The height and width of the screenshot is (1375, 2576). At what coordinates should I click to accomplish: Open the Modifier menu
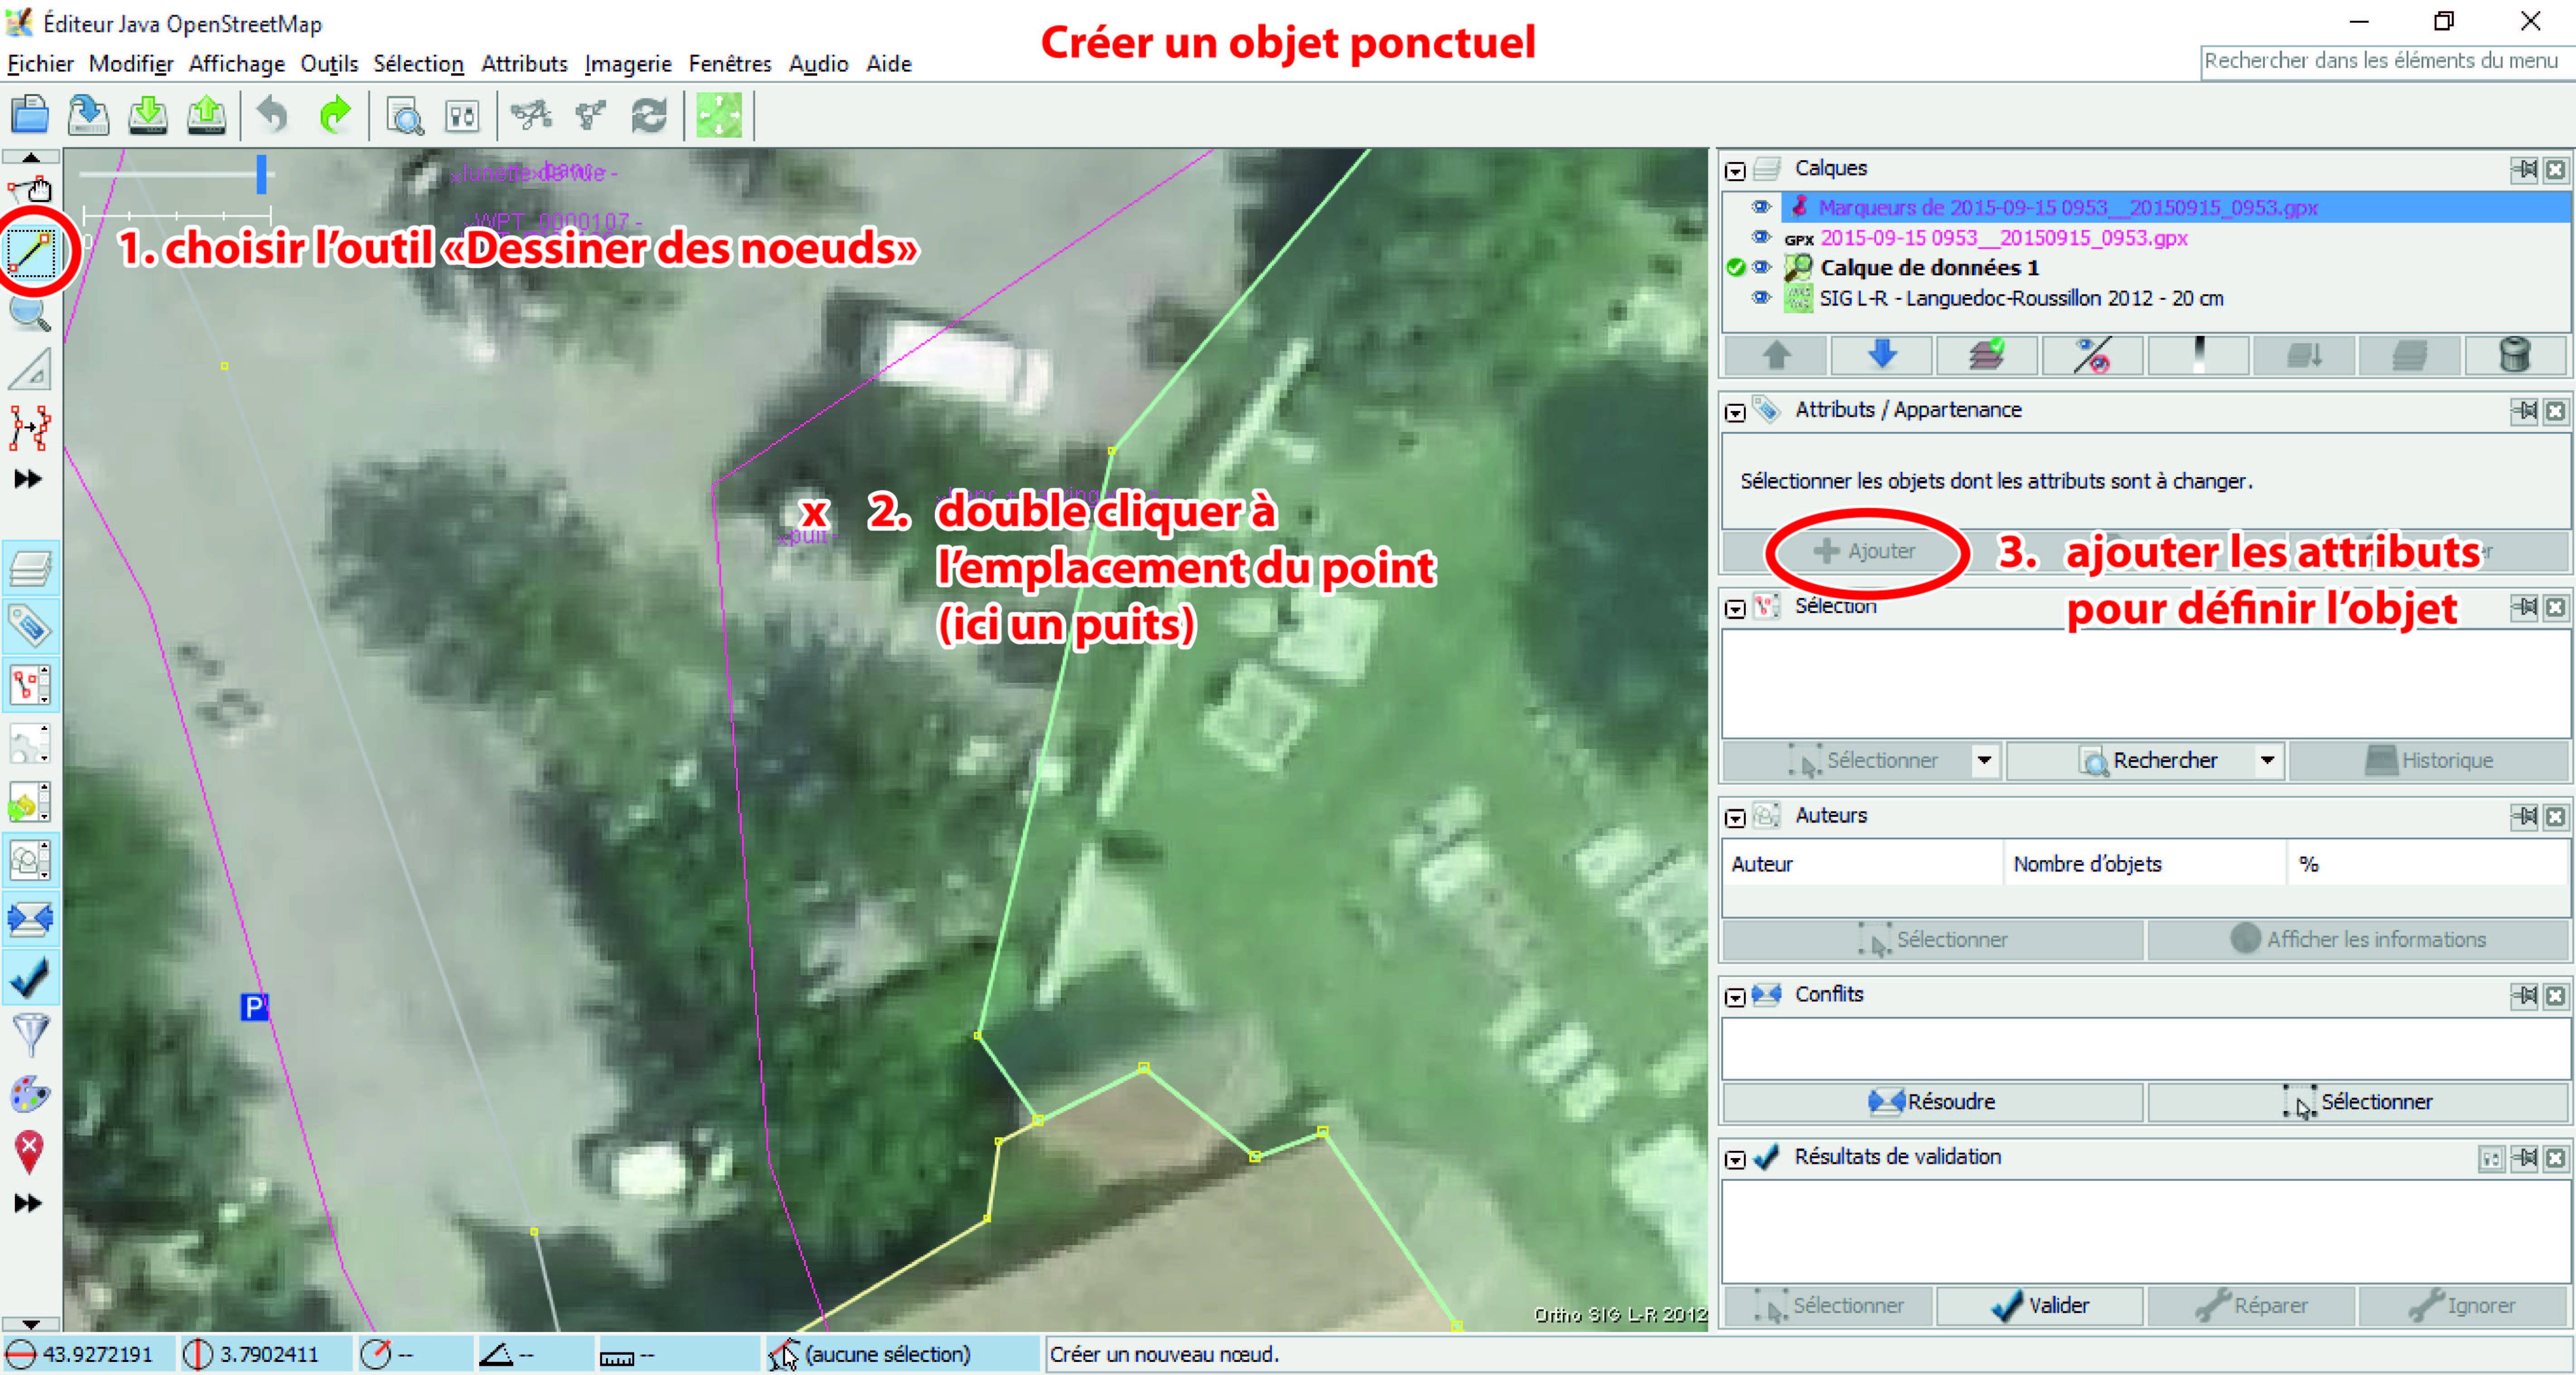(x=131, y=64)
